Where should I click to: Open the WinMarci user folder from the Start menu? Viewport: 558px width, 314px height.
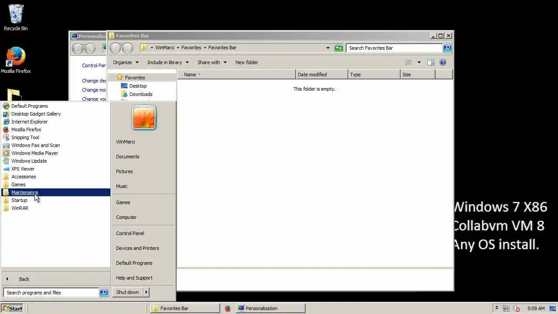pos(126,142)
